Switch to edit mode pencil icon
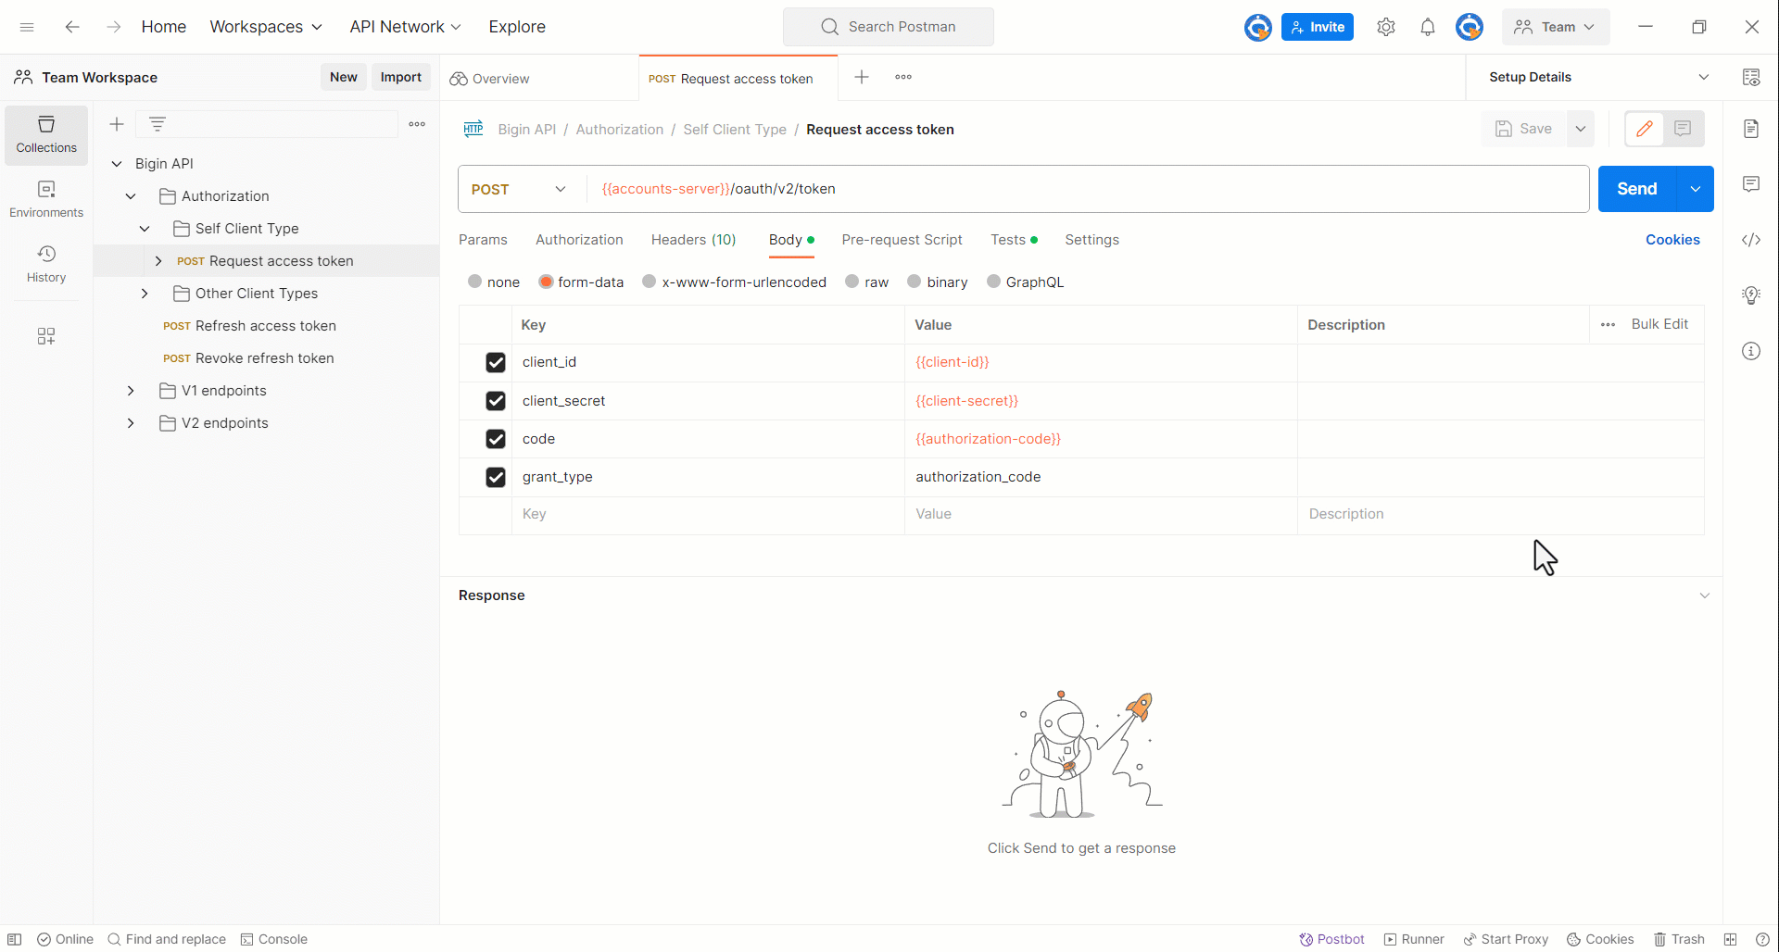The height and width of the screenshot is (952, 1779). point(1645,129)
